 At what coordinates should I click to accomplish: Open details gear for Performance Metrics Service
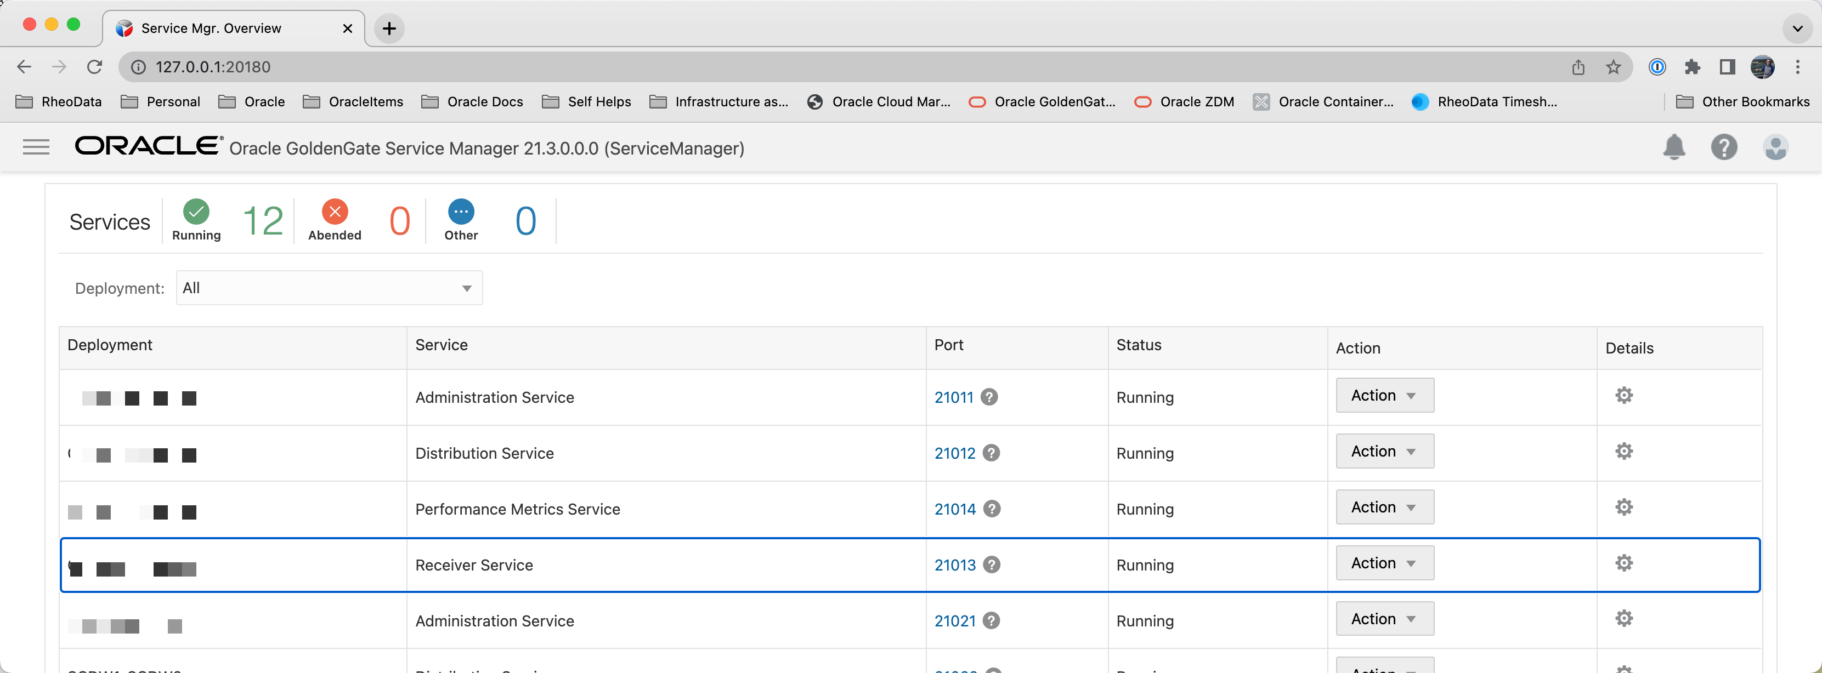point(1624,507)
